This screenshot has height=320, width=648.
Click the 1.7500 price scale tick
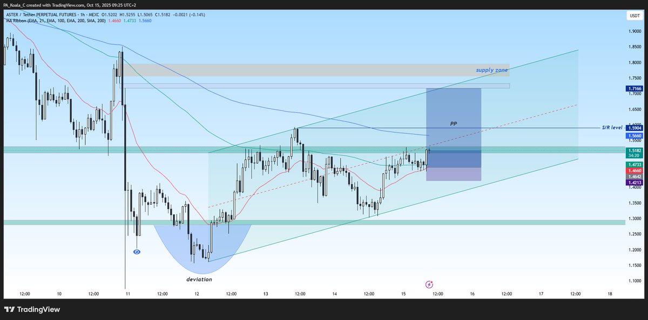pos(634,78)
